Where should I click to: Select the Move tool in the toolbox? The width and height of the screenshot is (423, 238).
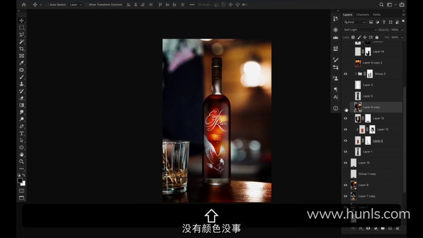coord(22,21)
